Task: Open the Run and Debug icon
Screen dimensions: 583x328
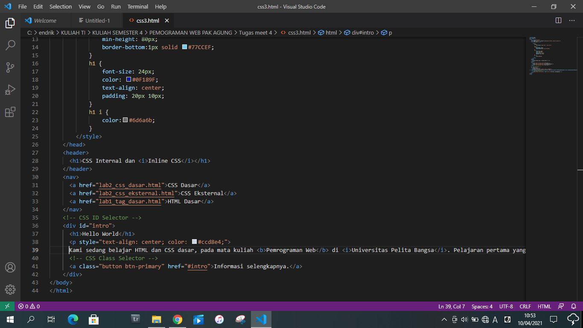Action: pos(10,90)
